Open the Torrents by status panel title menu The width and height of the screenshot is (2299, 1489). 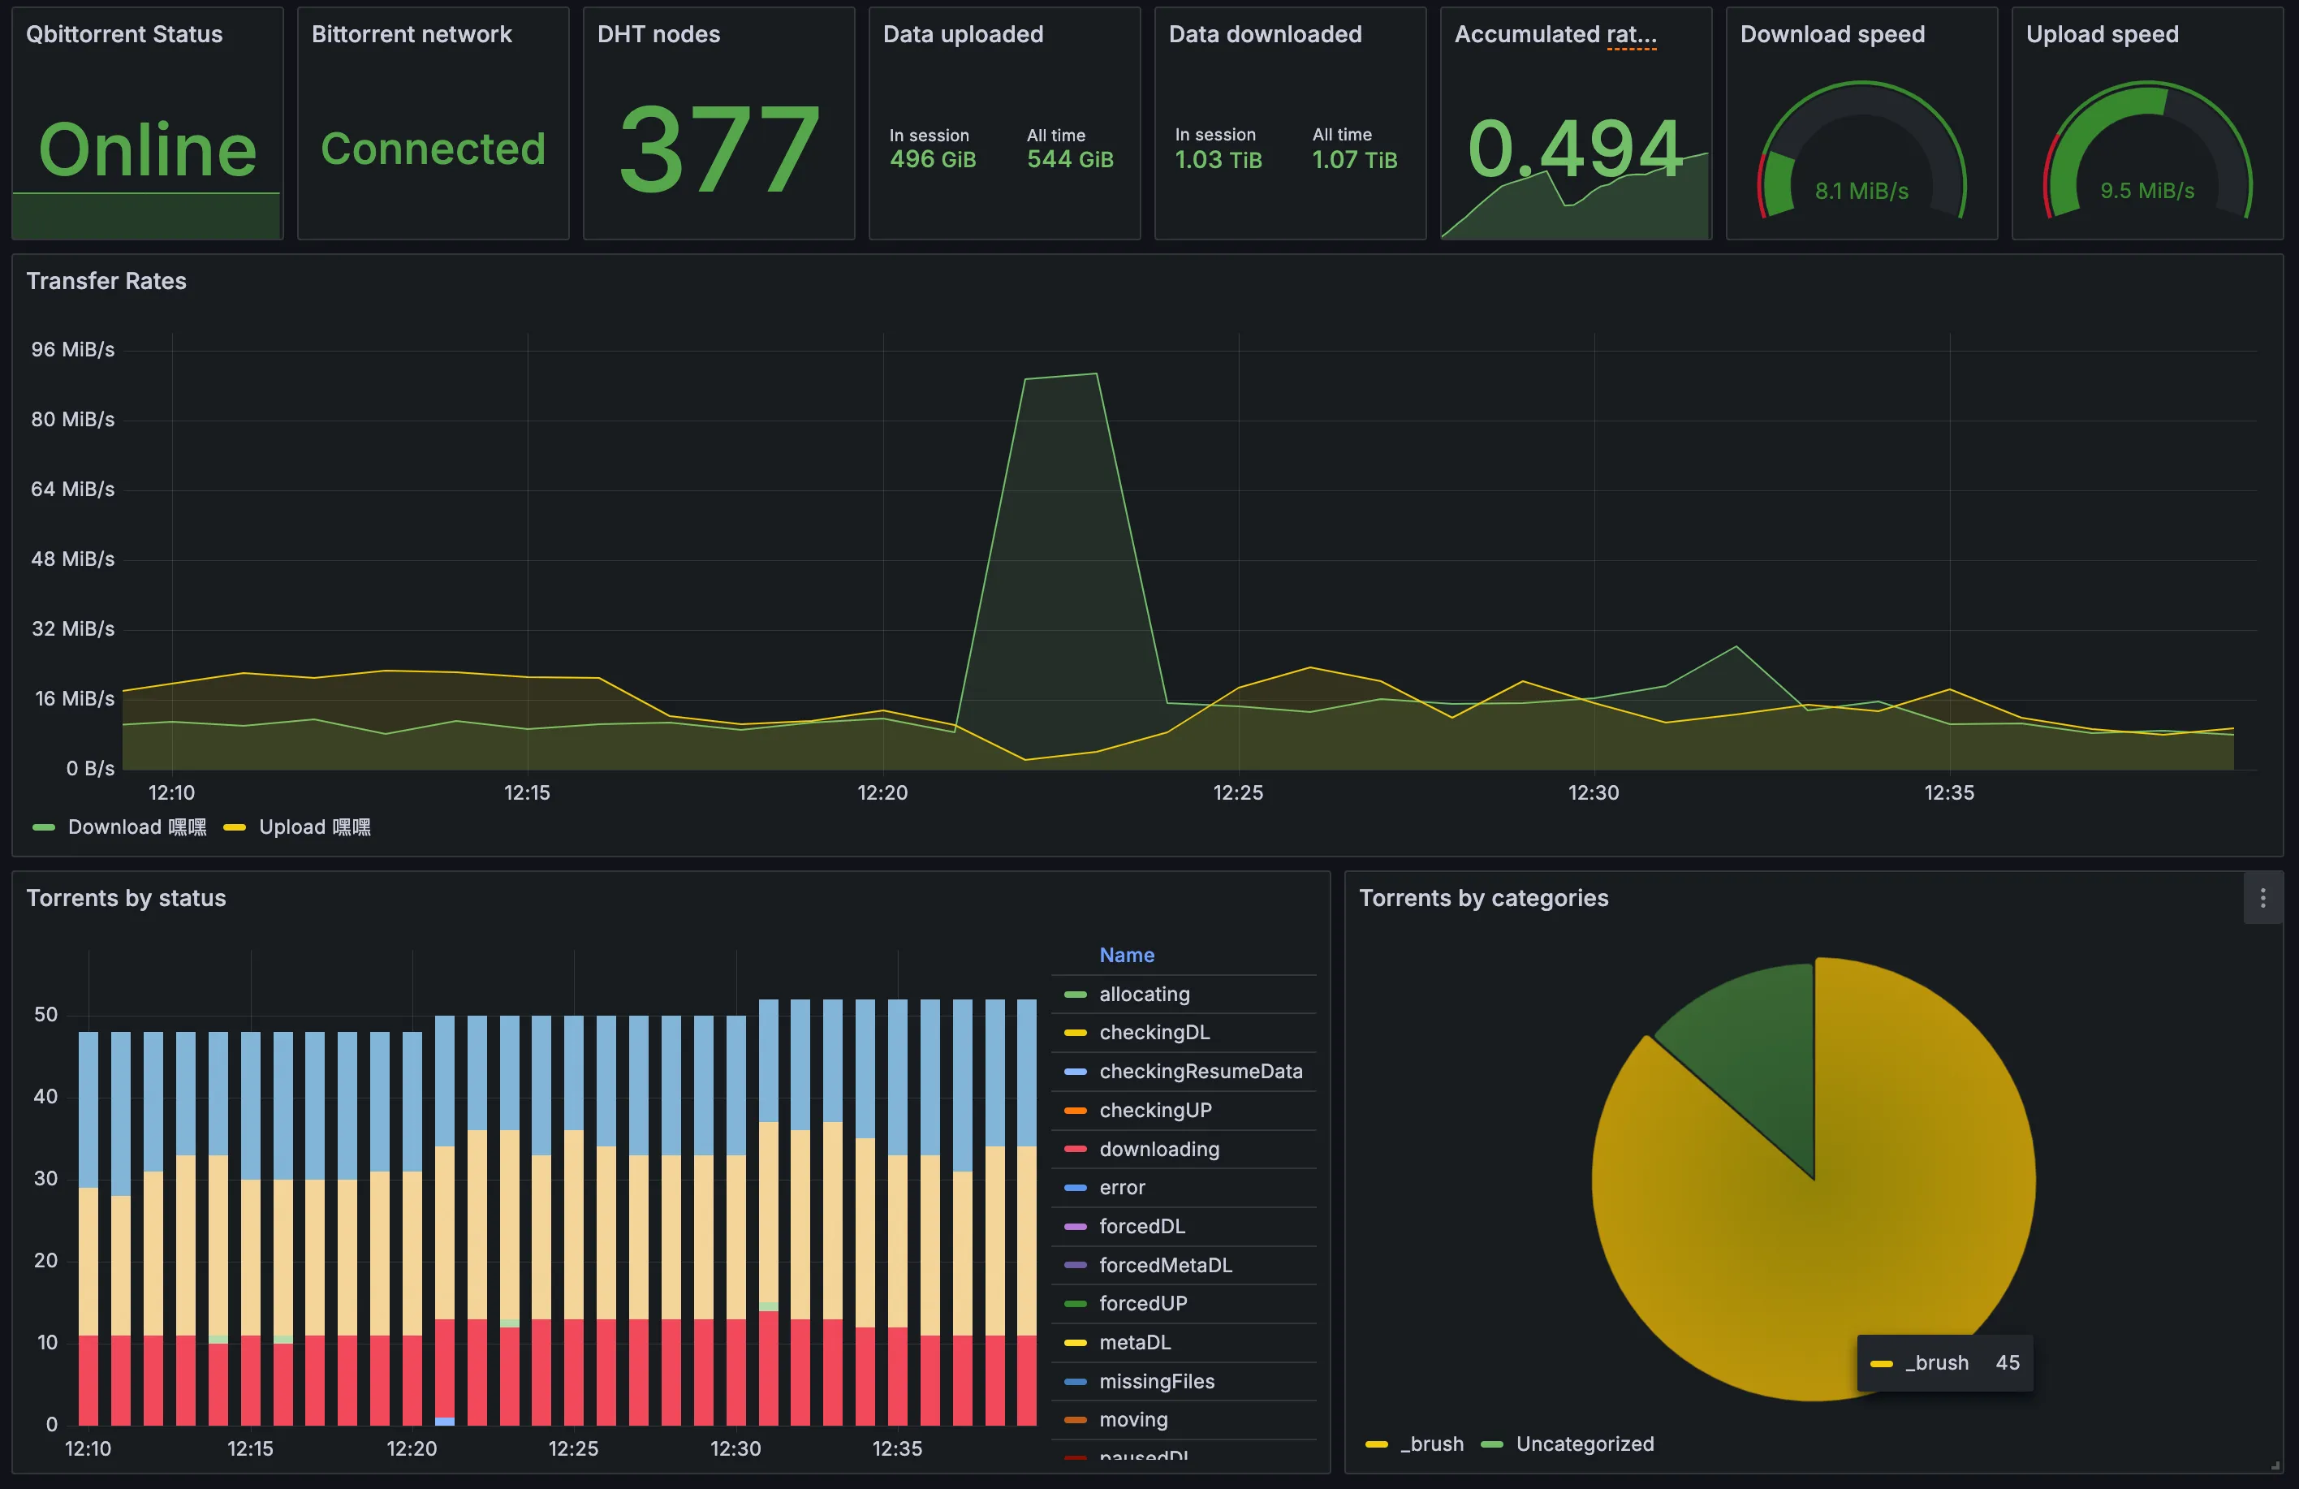tap(126, 899)
